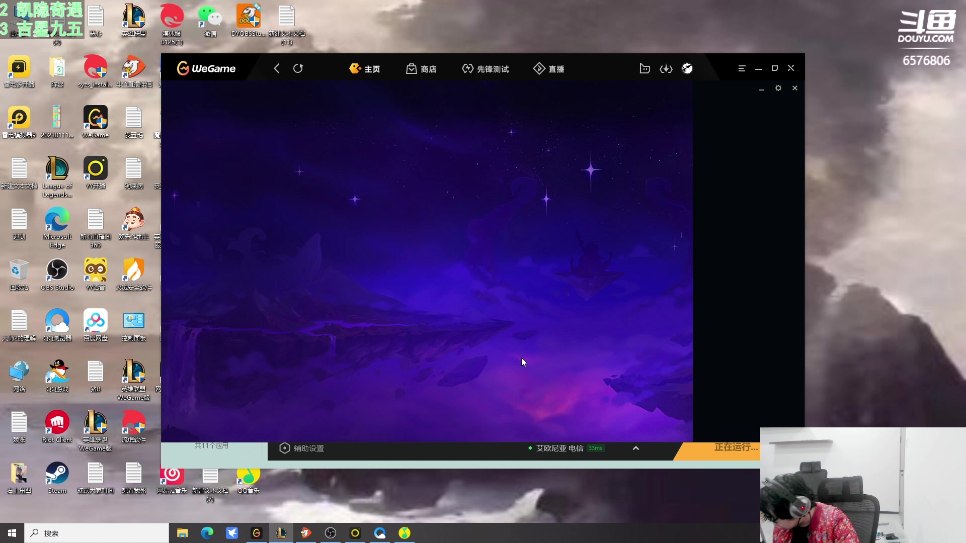Open 雷电多开器 desktop icon

tap(19, 72)
